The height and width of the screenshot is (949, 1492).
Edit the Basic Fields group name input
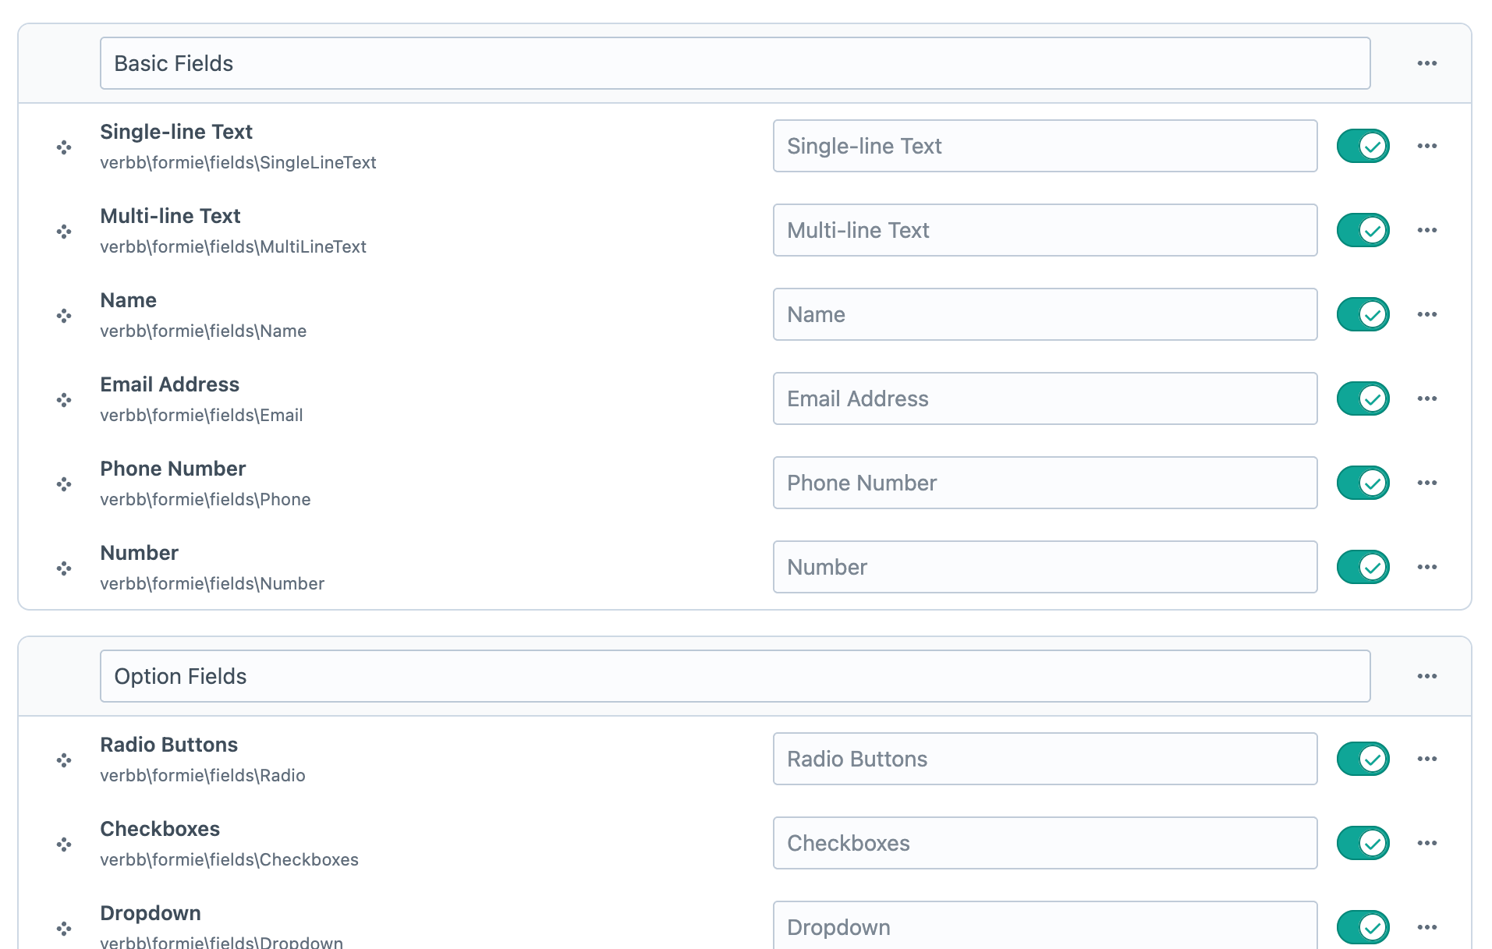735,63
